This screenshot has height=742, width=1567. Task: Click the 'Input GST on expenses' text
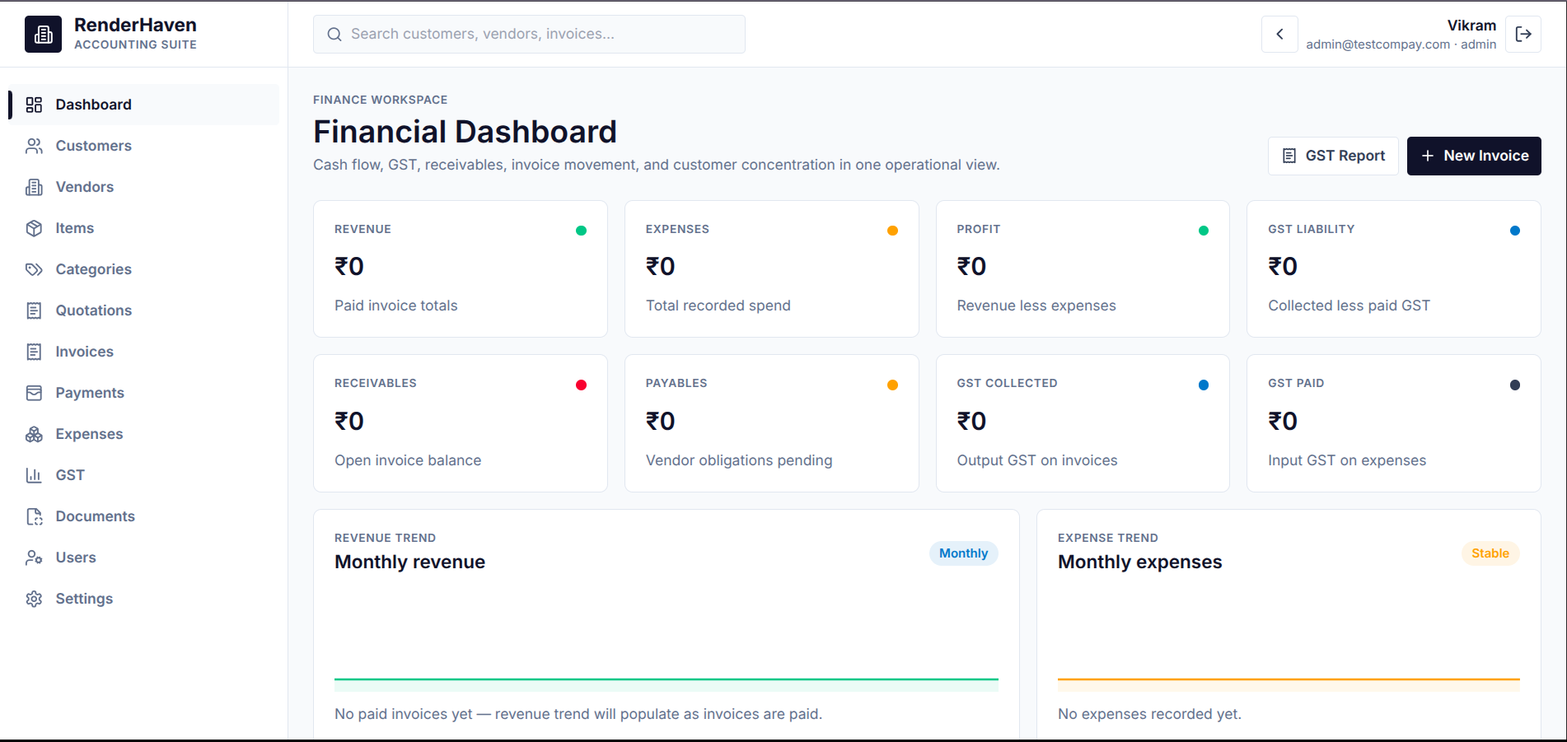click(x=1346, y=460)
